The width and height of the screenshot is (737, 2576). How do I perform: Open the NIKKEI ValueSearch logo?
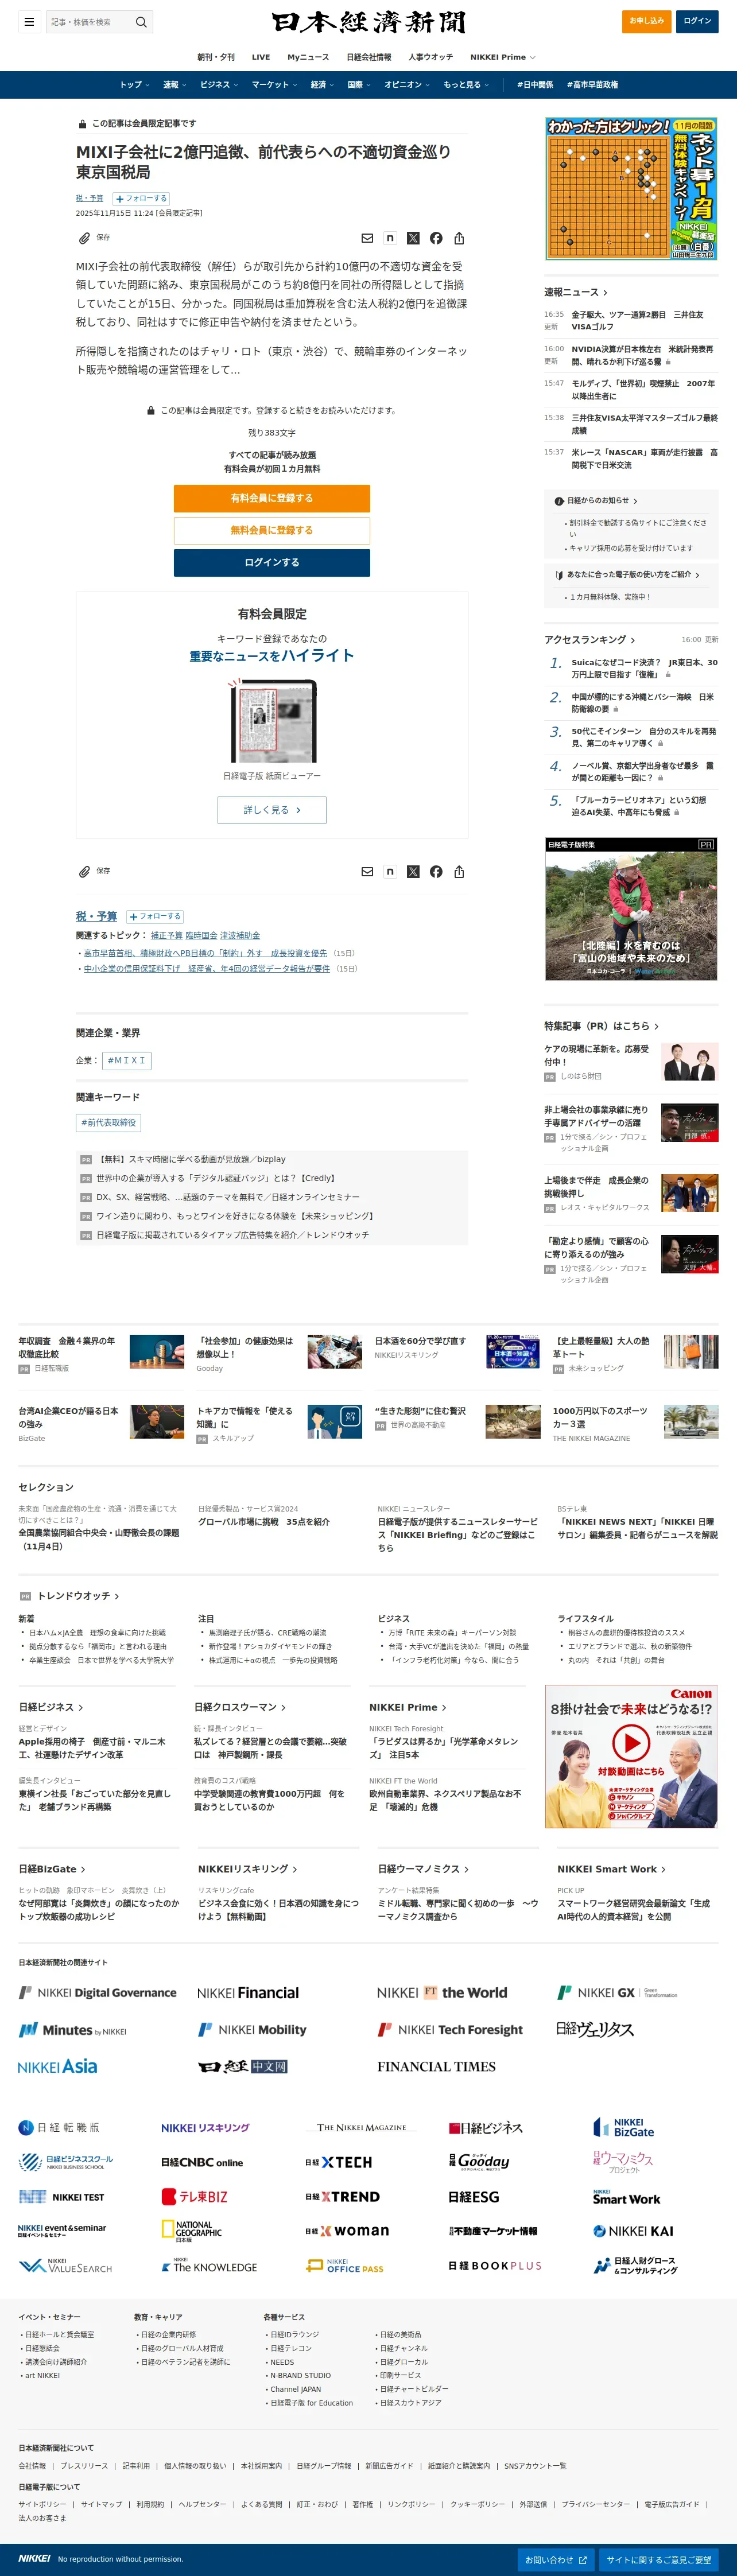(65, 2266)
